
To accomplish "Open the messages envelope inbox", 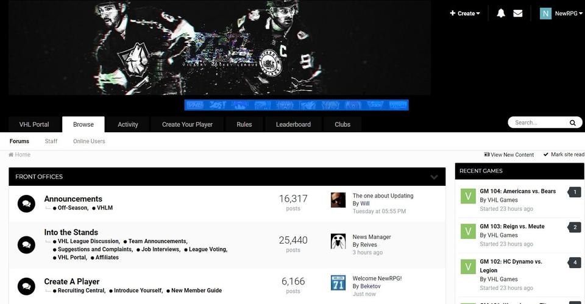I will pyautogui.click(x=518, y=13).
